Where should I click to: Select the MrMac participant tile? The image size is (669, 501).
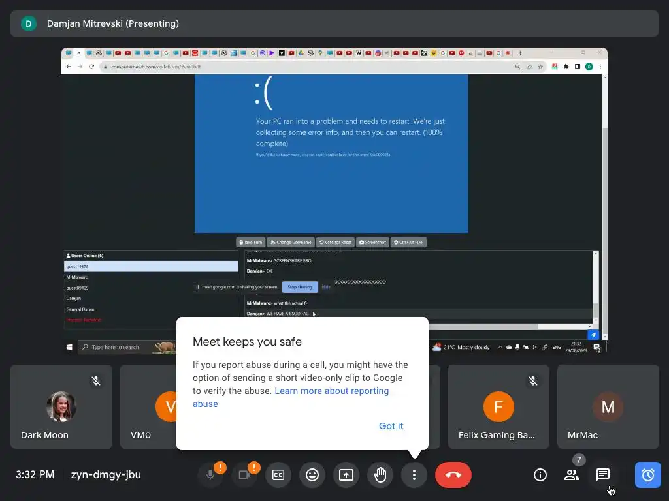pyautogui.click(x=608, y=406)
